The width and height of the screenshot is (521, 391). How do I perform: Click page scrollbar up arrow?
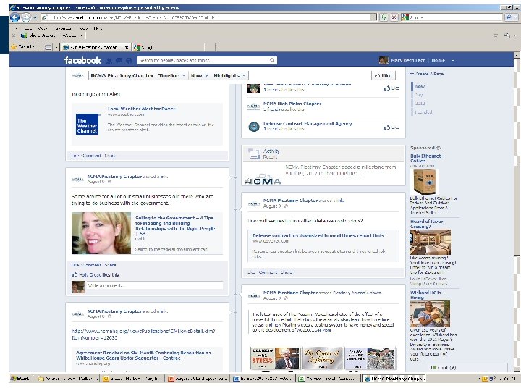[517, 56]
